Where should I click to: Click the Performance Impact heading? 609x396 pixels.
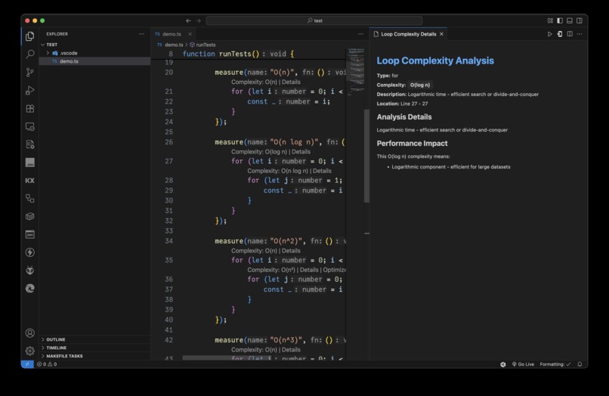(x=412, y=144)
